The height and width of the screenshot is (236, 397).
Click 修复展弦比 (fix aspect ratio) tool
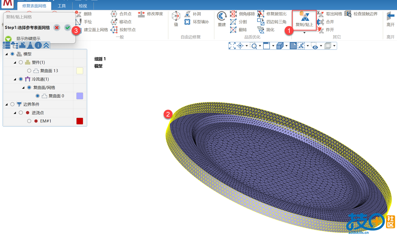click(272, 14)
